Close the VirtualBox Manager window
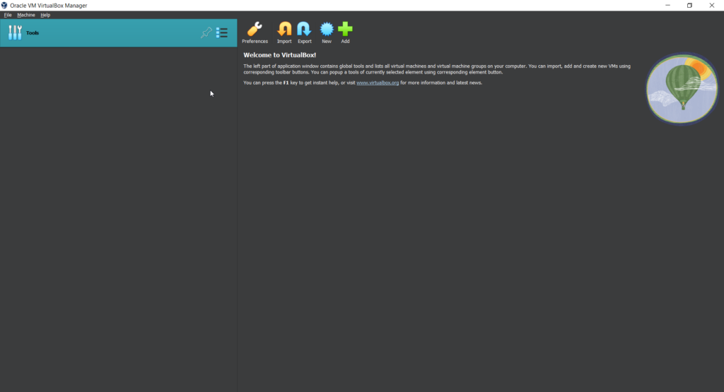Screen dimensions: 724x392 (711, 6)
